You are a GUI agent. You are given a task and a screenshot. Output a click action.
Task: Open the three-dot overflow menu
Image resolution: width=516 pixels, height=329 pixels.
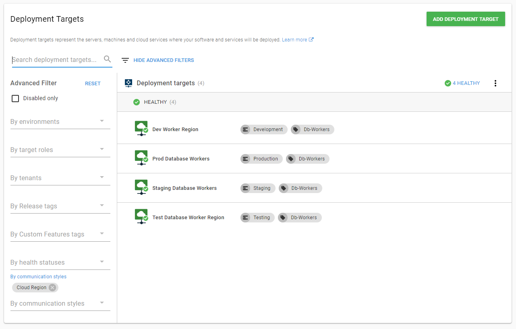(495, 83)
